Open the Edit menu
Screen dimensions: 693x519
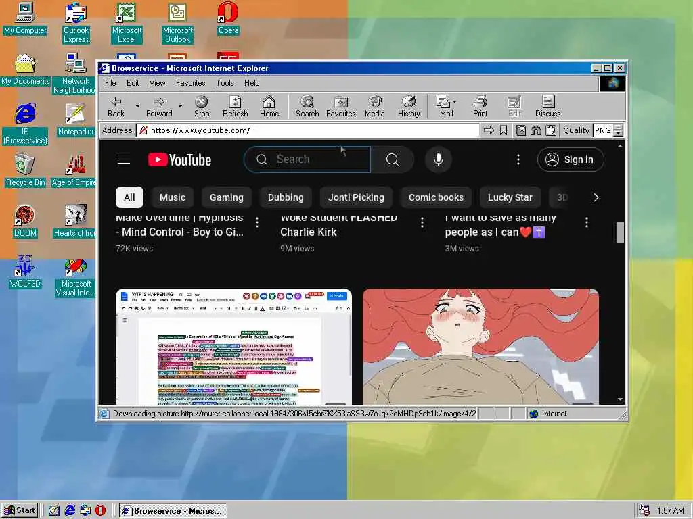click(133, 83)
